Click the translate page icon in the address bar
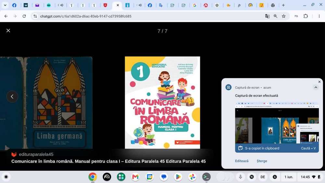The height and width of the screenshot is (183, 325). [x=267, y=16]
